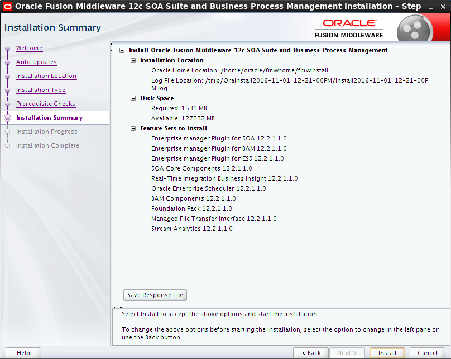The height and width of the screenshot is (359, 451).
Task: Click the Welcome step bullet icon
Action: coord(7,48)
